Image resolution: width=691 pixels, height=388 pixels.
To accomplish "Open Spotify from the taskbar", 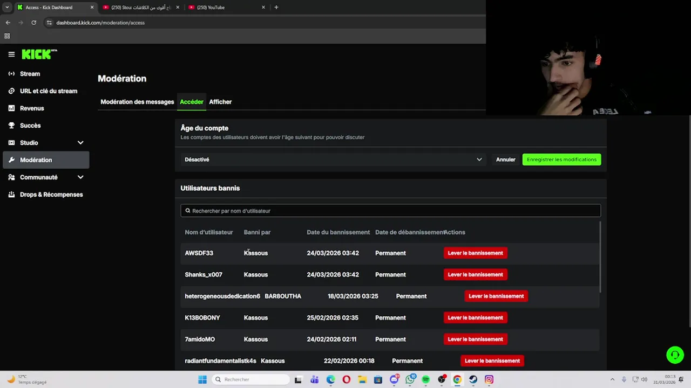I will [426, 379].
